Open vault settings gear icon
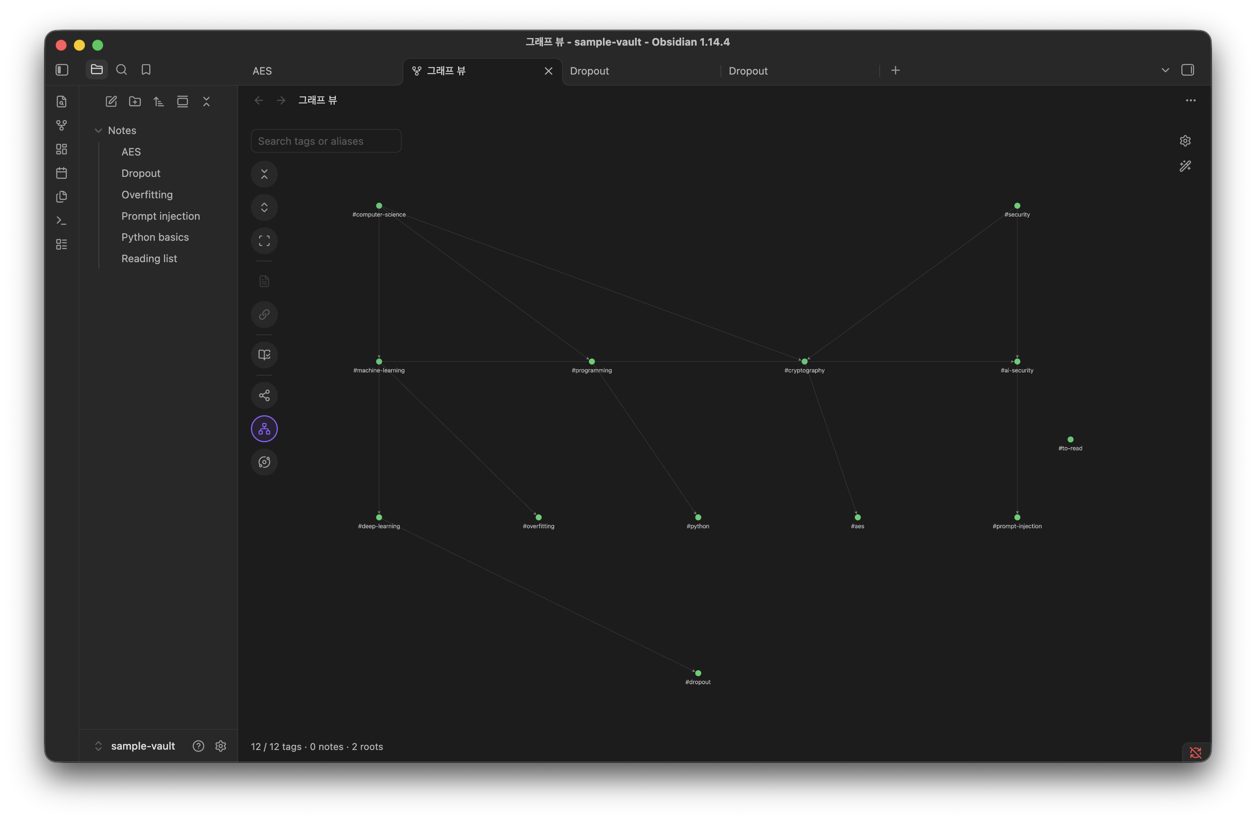Image resolution: width=1256 pixels, height=821 pixels. 221,746
